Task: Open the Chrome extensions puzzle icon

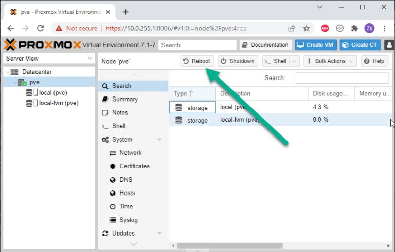Action: coord(354,28)
